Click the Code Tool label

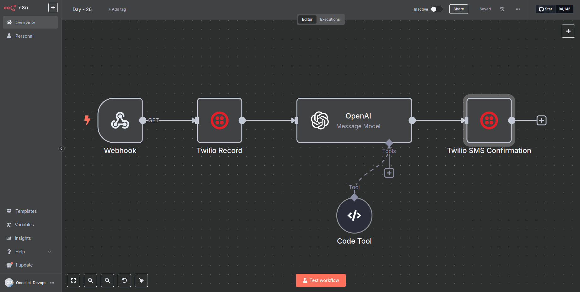(x=354, y=241)
